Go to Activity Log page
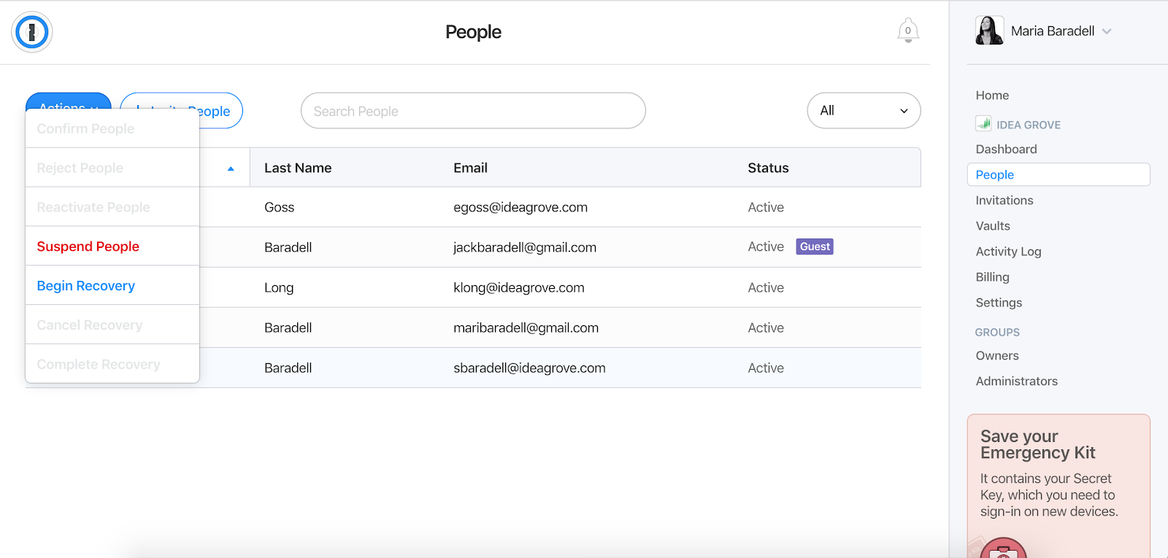The height and width of the screenshot is (558, 1168). pyautogui.click(x=1008, y=252)
